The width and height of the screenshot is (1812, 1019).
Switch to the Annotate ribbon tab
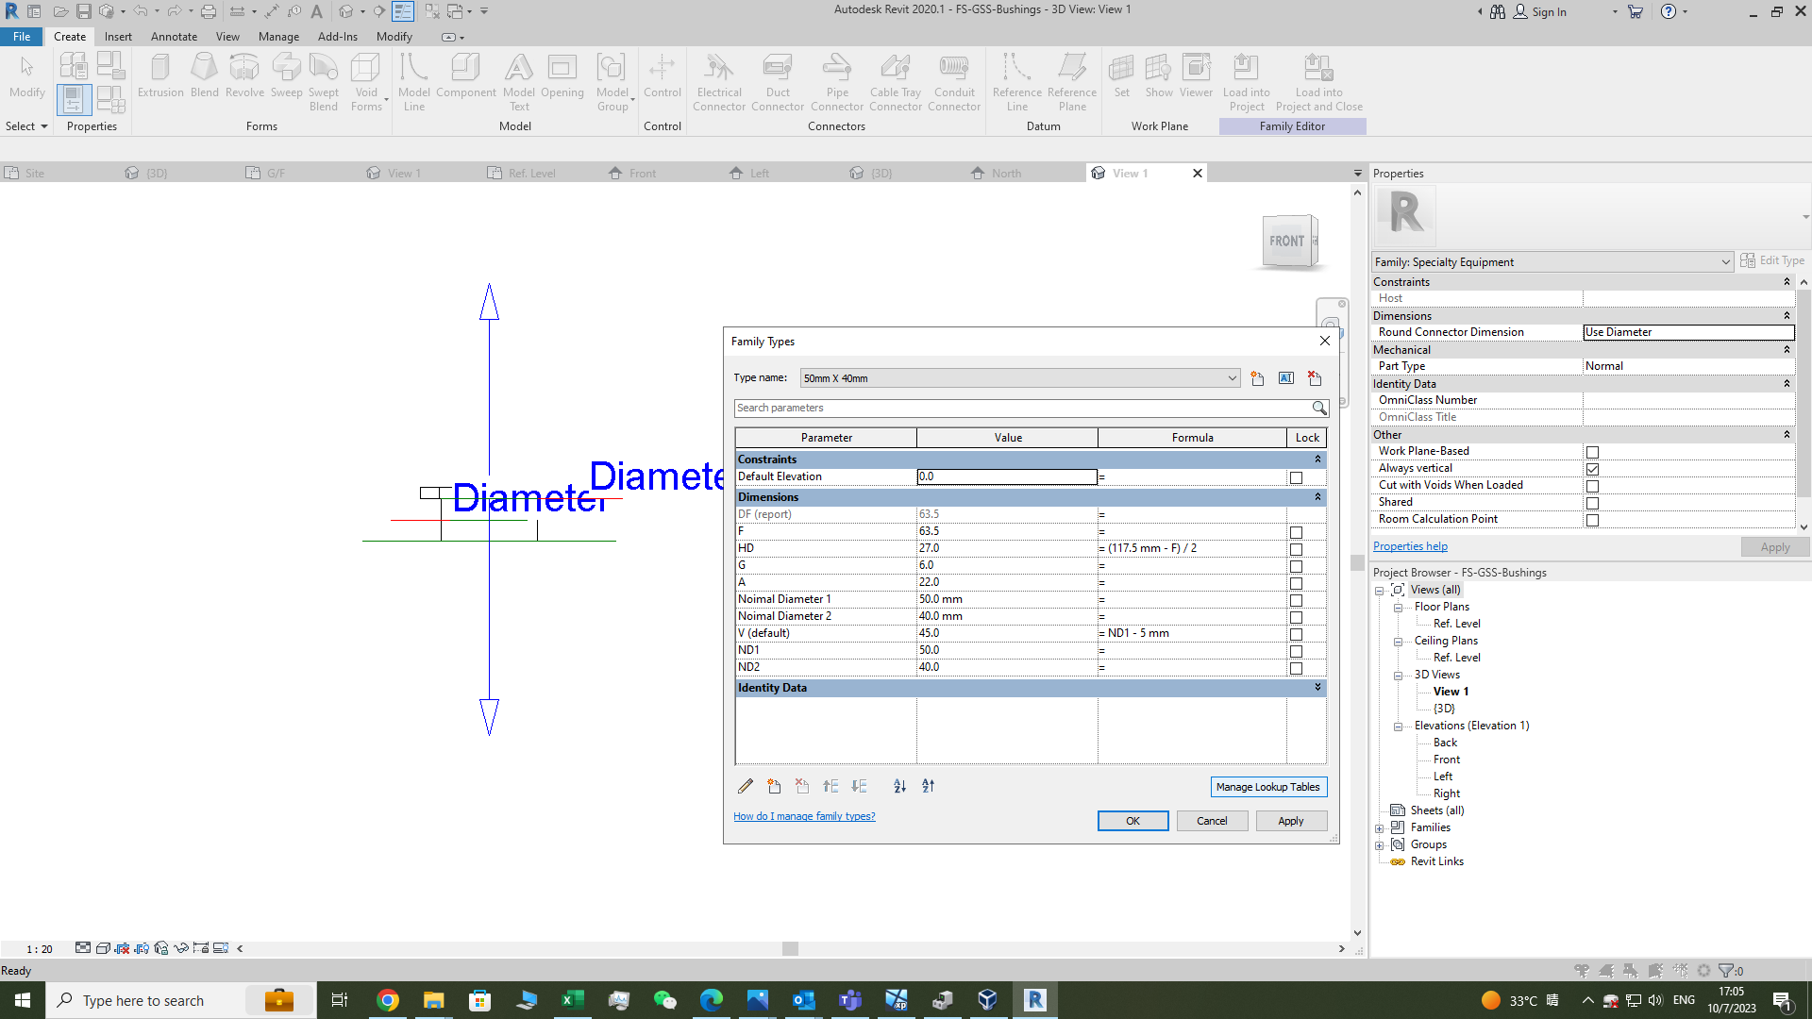174,37
